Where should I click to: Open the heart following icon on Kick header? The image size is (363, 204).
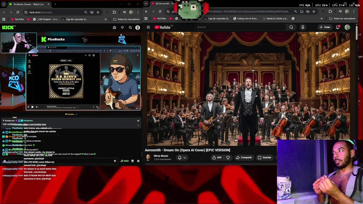(122, 27)
